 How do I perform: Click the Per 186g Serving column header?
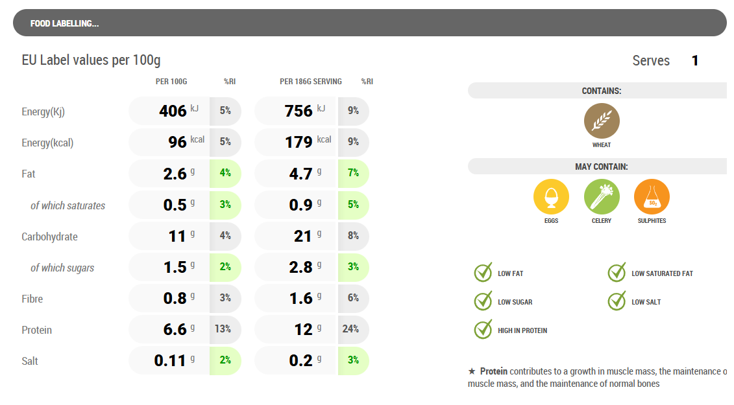310,82
